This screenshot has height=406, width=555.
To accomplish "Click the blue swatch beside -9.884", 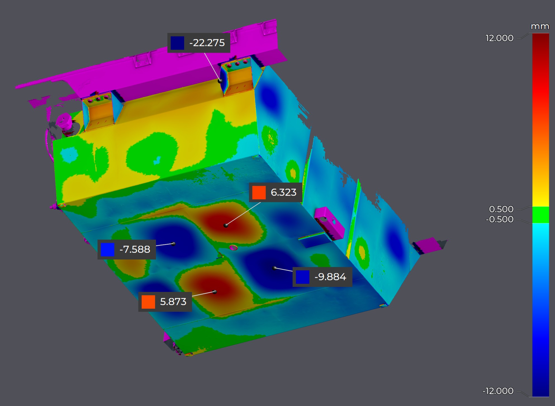I will 302,277.
